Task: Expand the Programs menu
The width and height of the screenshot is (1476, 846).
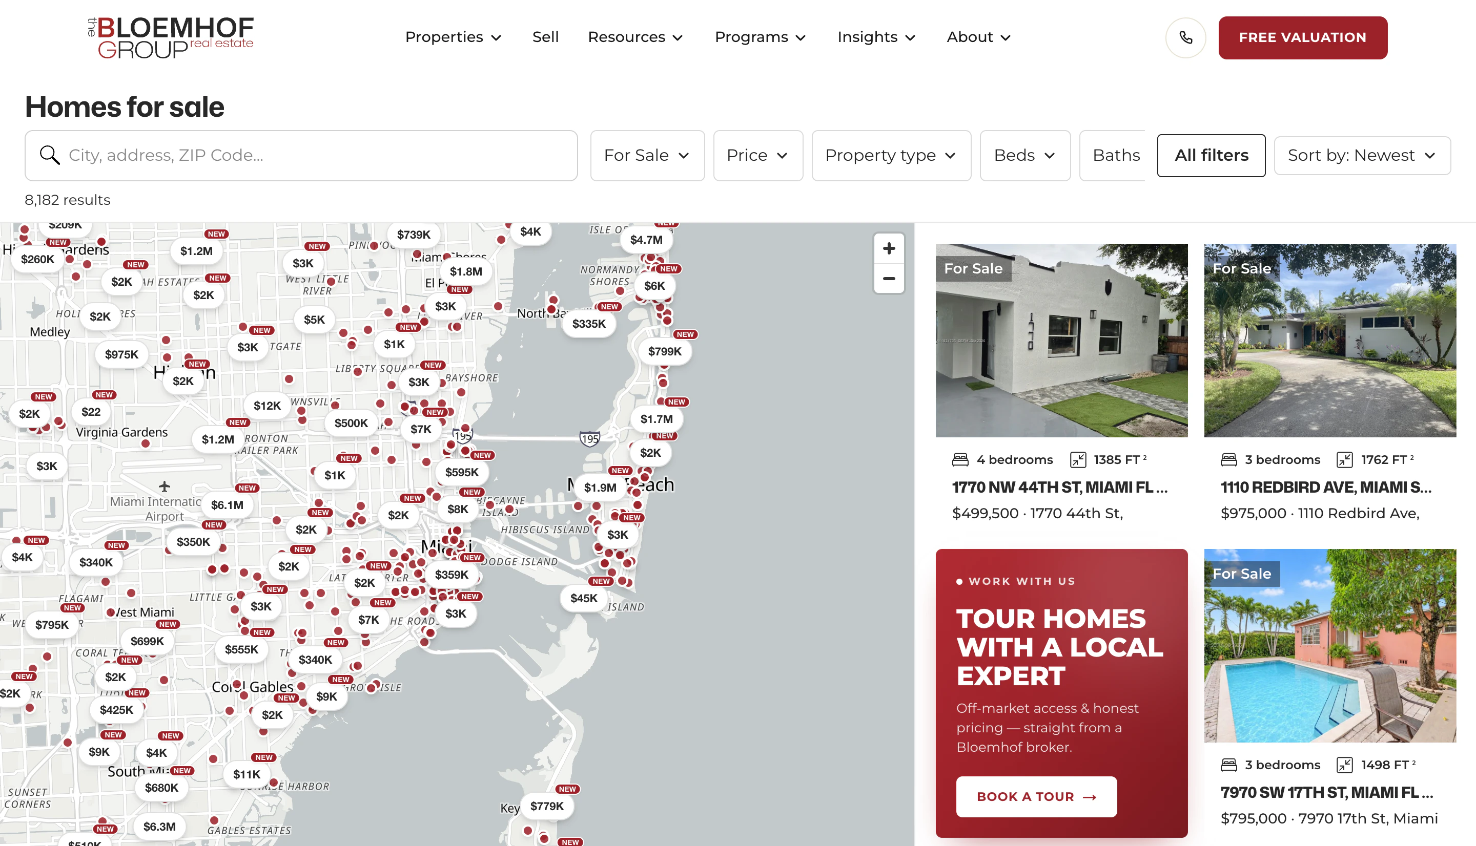Action: click(761, 37)
